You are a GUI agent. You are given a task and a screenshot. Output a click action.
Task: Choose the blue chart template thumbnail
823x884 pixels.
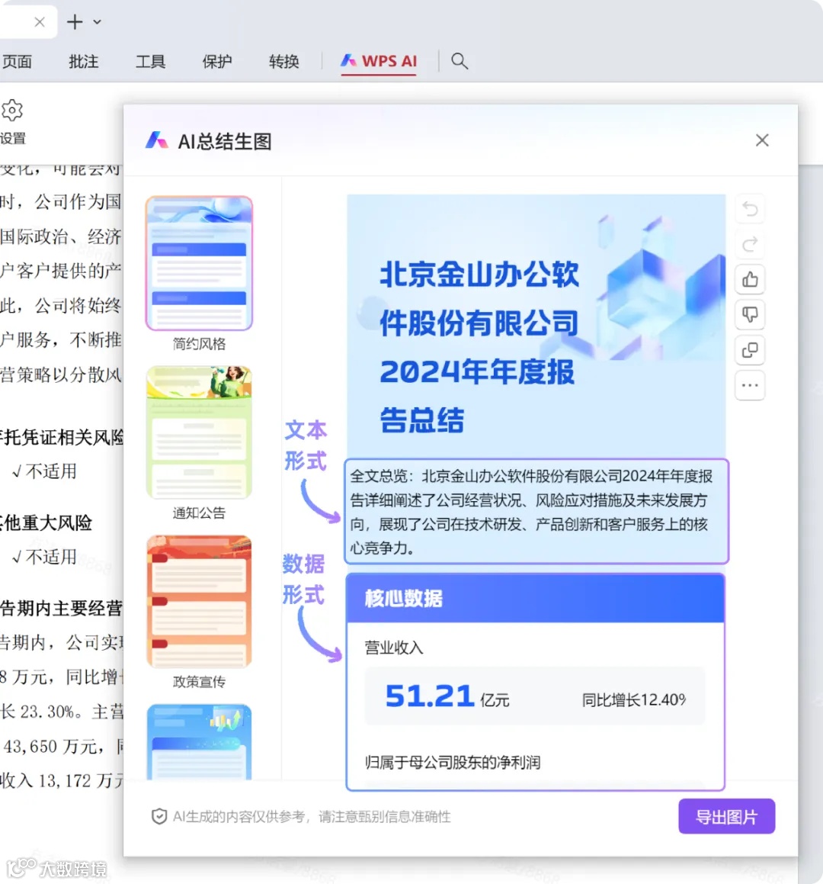pyautogui.click(x=199, y=742)
